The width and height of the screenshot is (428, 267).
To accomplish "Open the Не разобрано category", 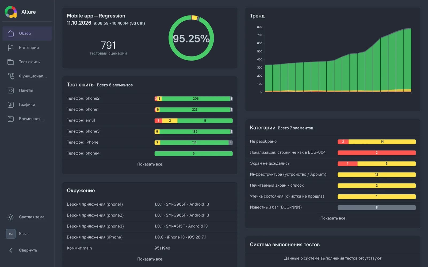I will point(333,142).
